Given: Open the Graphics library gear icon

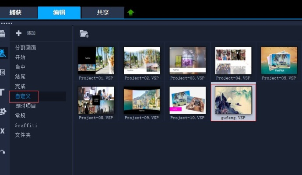Looking at the screenshot, I should coord(3,111).
